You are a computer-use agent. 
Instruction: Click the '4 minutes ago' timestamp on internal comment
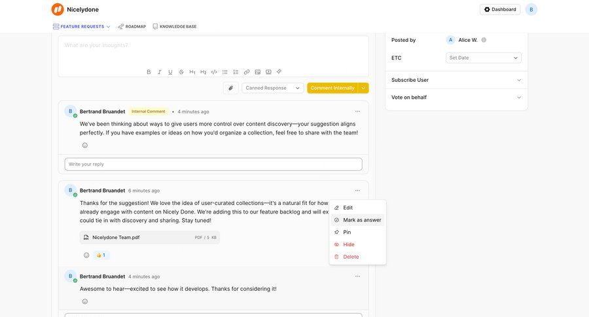point(193,112)
